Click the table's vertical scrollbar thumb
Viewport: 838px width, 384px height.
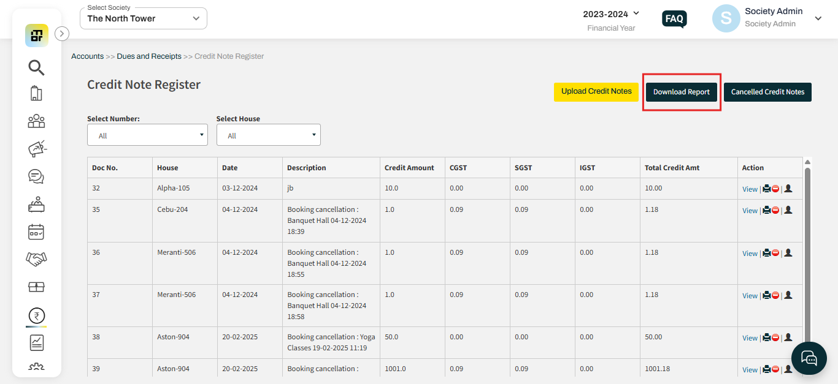(807, 257)
